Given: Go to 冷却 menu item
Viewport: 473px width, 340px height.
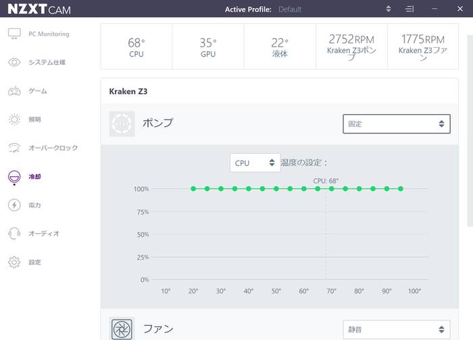Looking at the screenshot, I should coord(34,177).
